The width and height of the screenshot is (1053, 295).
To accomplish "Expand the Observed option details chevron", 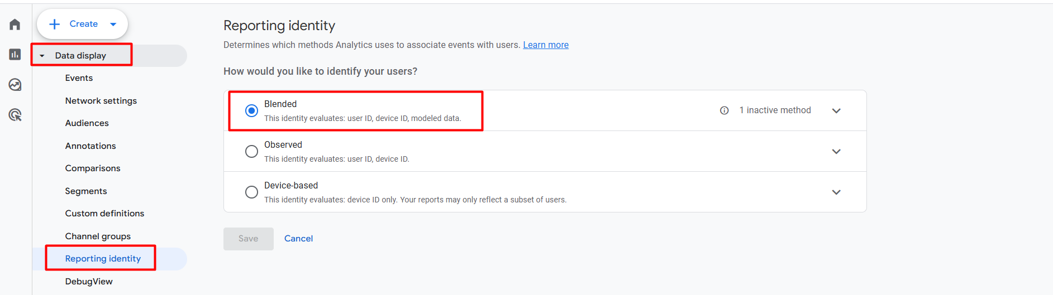I will click(x=836, y=151).
